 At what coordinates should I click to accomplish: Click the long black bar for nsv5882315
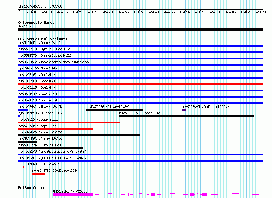coord(187,116)
